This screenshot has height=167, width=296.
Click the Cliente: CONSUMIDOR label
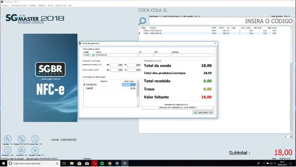64,140
